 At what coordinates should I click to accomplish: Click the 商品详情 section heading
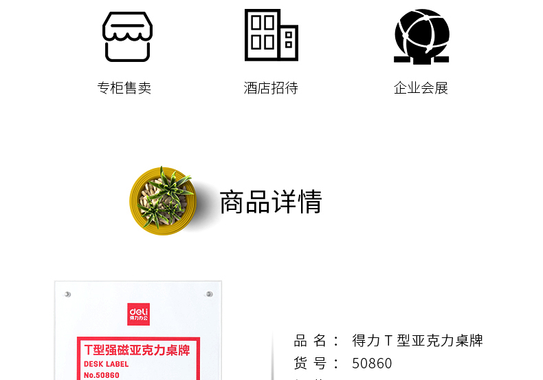[271, 202]
